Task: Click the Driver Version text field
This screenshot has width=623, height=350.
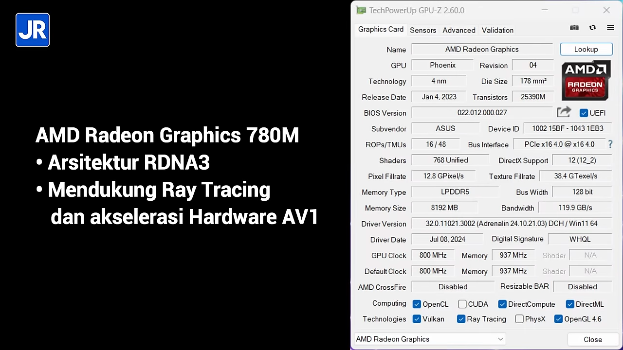Action: [511, 224]
